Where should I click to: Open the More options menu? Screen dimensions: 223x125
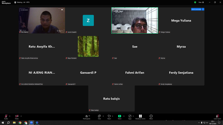(151, 117)
